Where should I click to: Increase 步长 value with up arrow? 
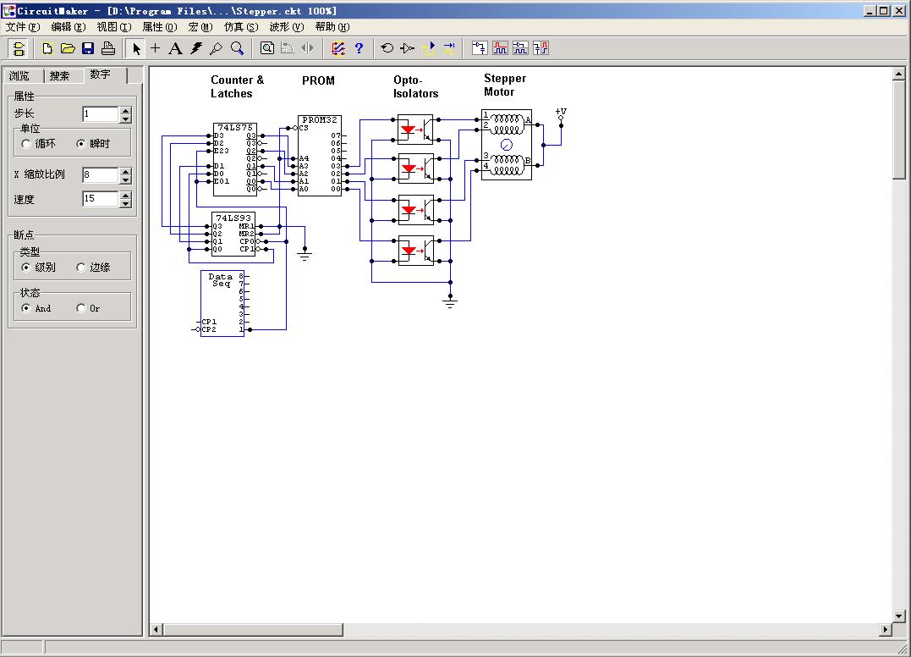[x=125, y=109]
